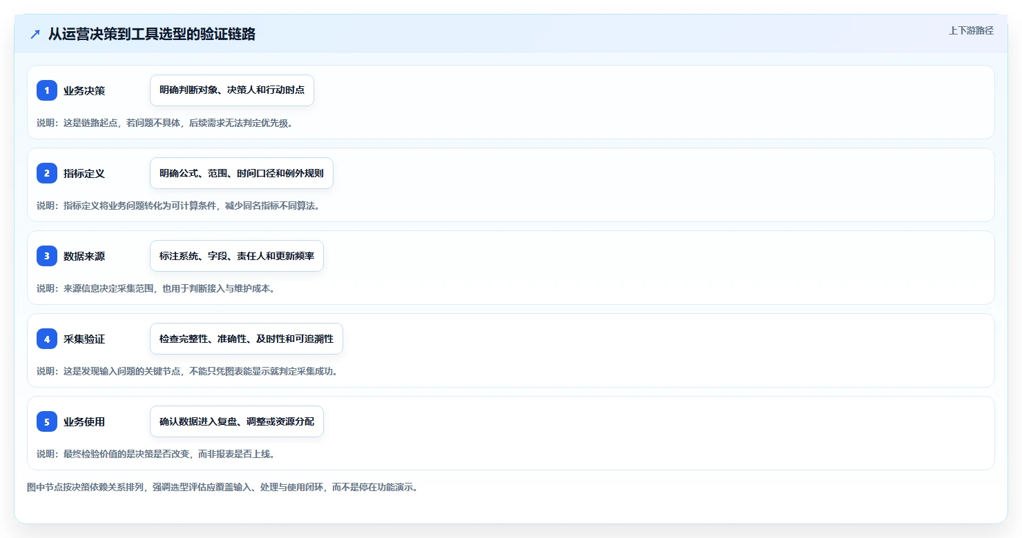The width and height of the screenshot is (1022, 538).
Task: Click the footer caption 图中节点按决策依赖关系排列
Action: [222, 487]
